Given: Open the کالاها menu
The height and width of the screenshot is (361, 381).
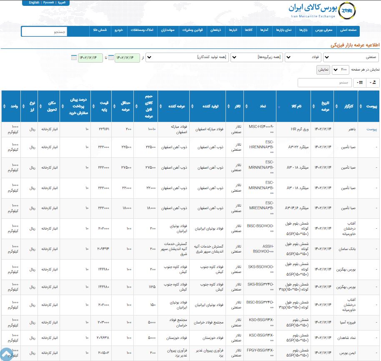Looking at the screenshot, I should coord(249,30).
